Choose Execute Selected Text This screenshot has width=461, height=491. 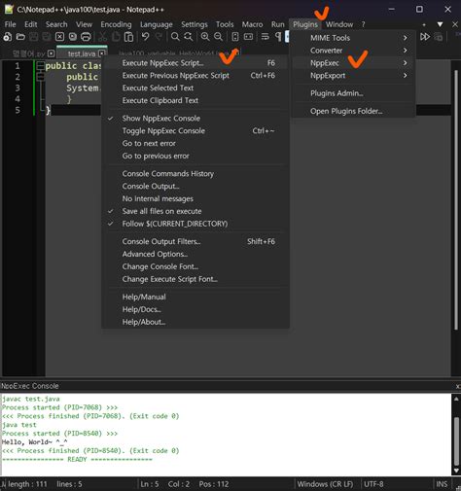(x=195, y=88)
